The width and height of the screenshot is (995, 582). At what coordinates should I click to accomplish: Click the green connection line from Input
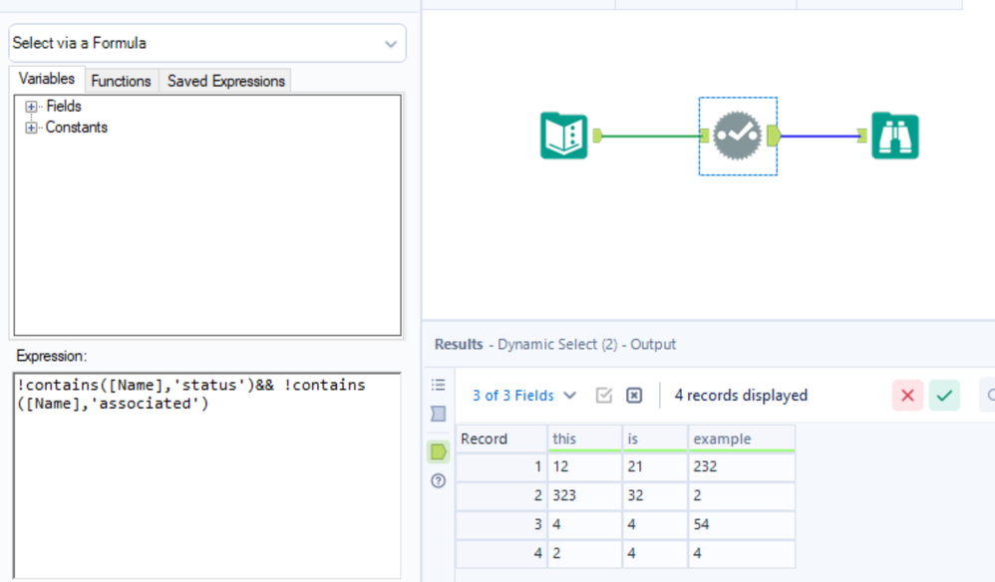click(x=651, y=136)
